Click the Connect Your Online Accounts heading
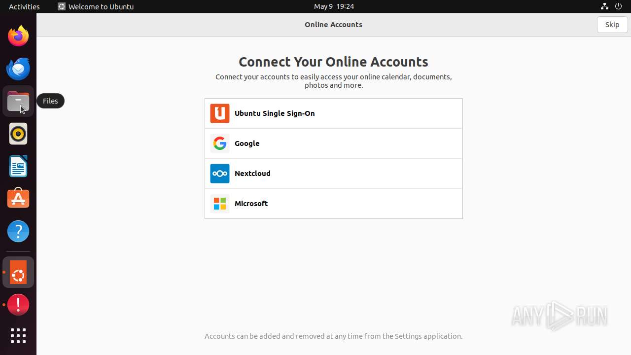The image size is (631, 355). 333,62
